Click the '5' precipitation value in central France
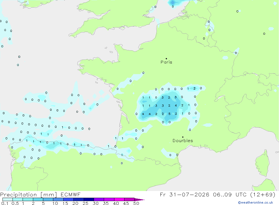The width and height of the screenshot is (279, 205). [x=169, y=114]
